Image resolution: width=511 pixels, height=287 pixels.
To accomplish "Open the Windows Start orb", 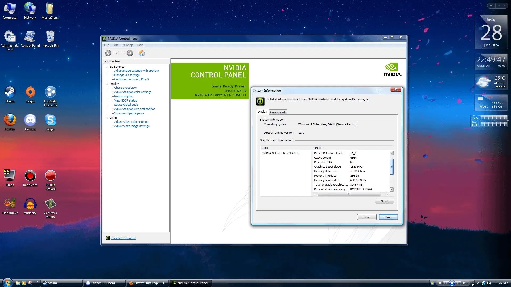I will pos(7,282).
